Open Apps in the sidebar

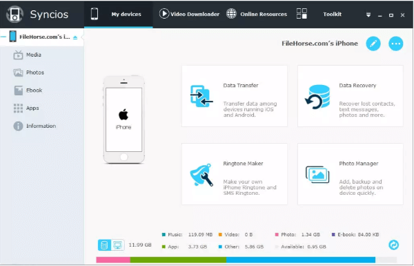tap(32, 108)
